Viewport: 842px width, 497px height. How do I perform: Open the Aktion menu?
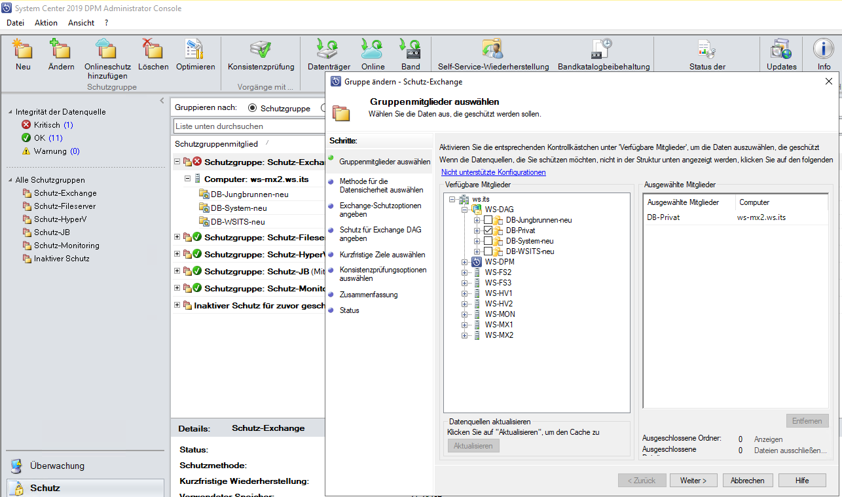tap(46, 23)
